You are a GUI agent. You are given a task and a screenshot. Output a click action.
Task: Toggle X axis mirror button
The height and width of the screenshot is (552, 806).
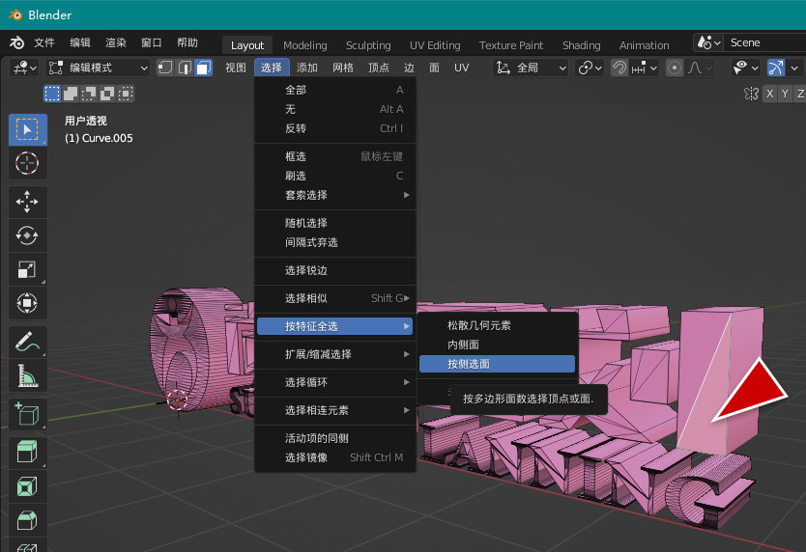(769, 94)
